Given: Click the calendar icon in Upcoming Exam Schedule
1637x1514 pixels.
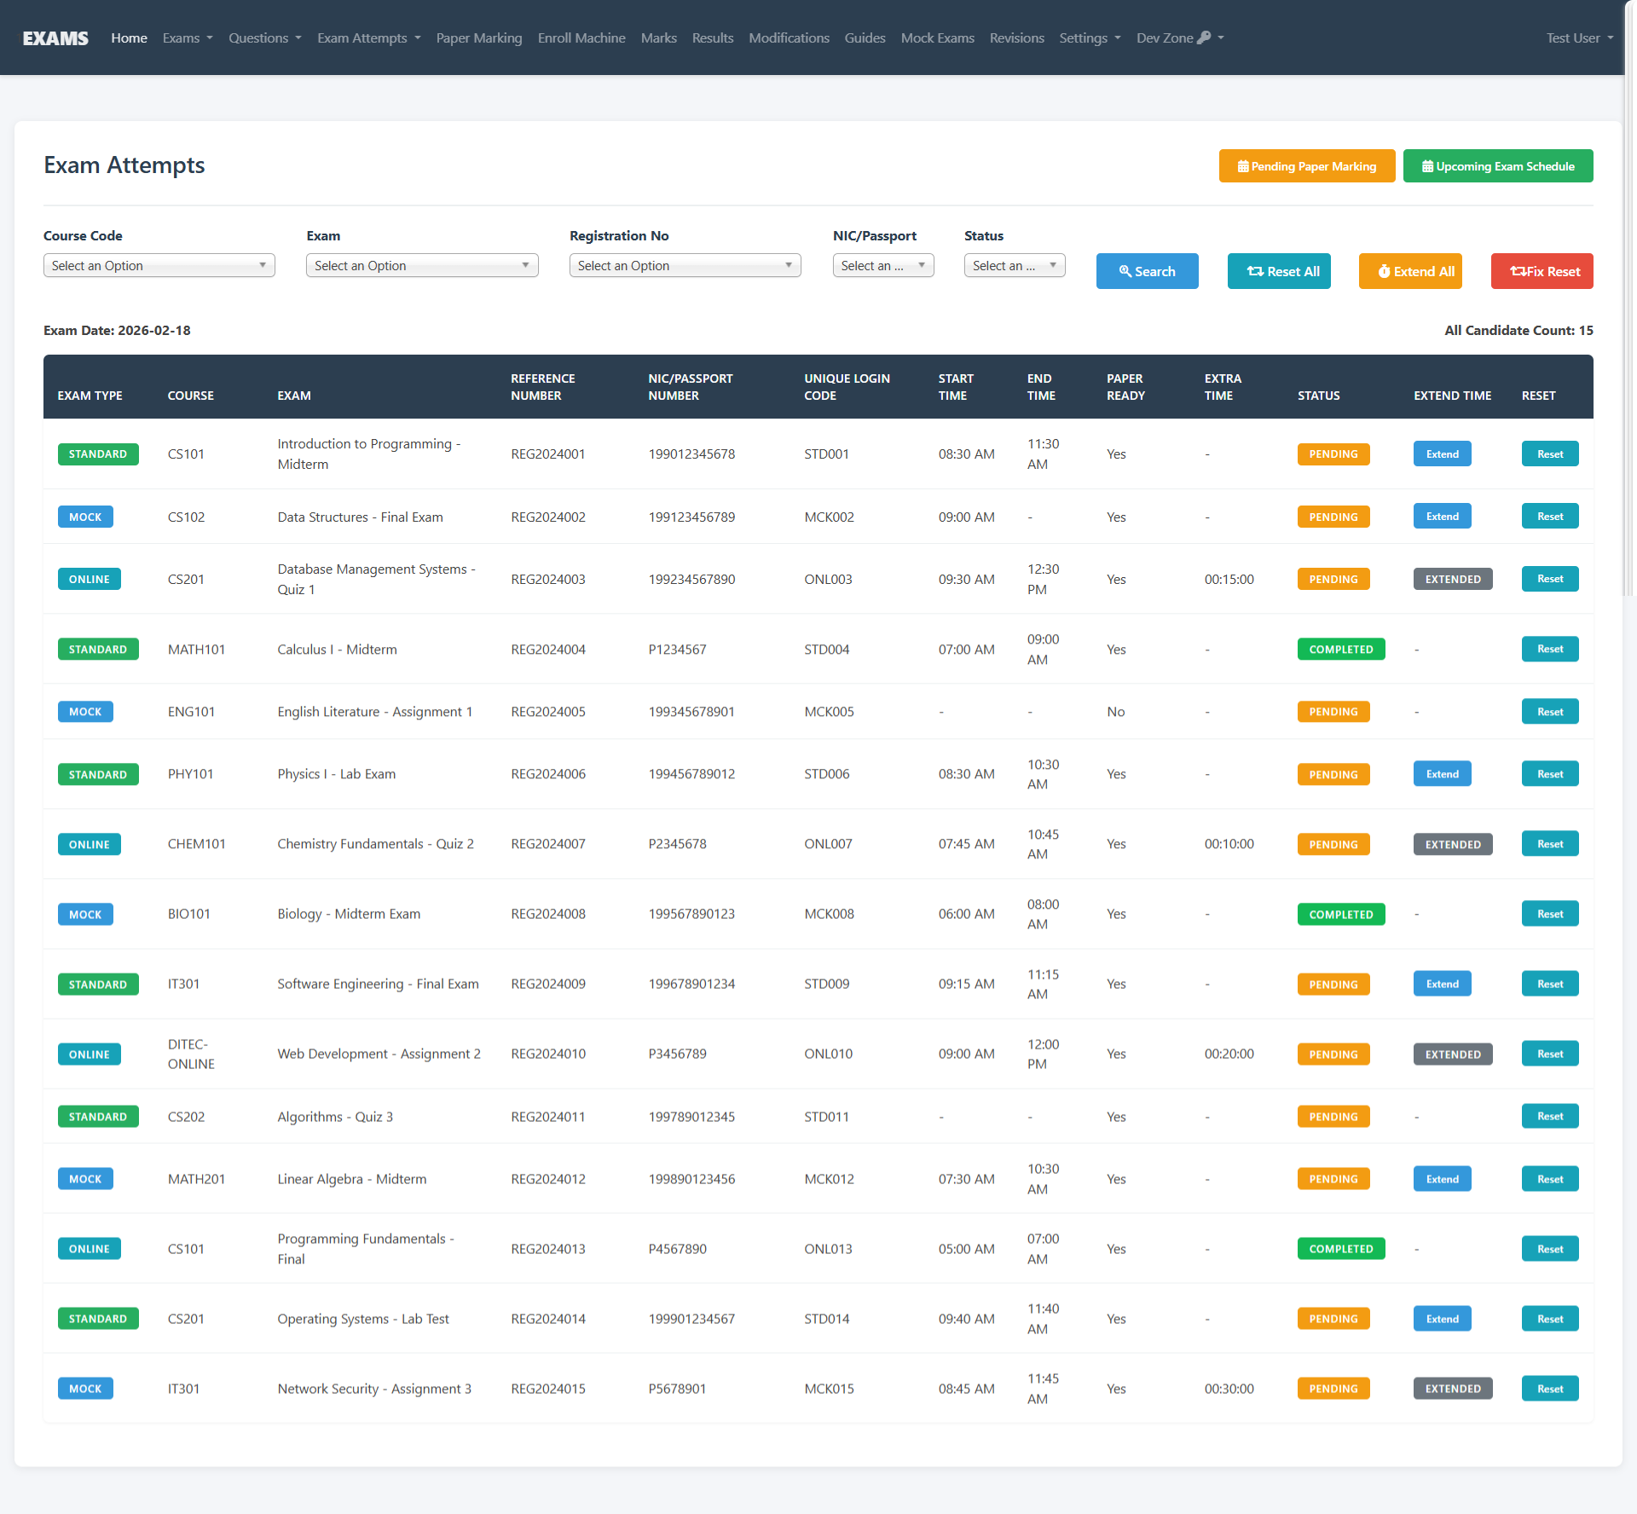Looking at the screenshot, I should 1427,166.
